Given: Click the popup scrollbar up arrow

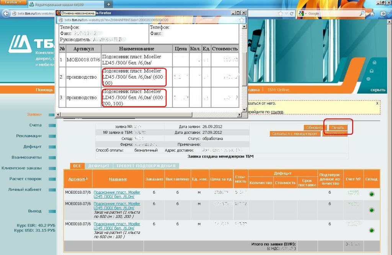Looking at the screenshot, I should click(244, 26).
